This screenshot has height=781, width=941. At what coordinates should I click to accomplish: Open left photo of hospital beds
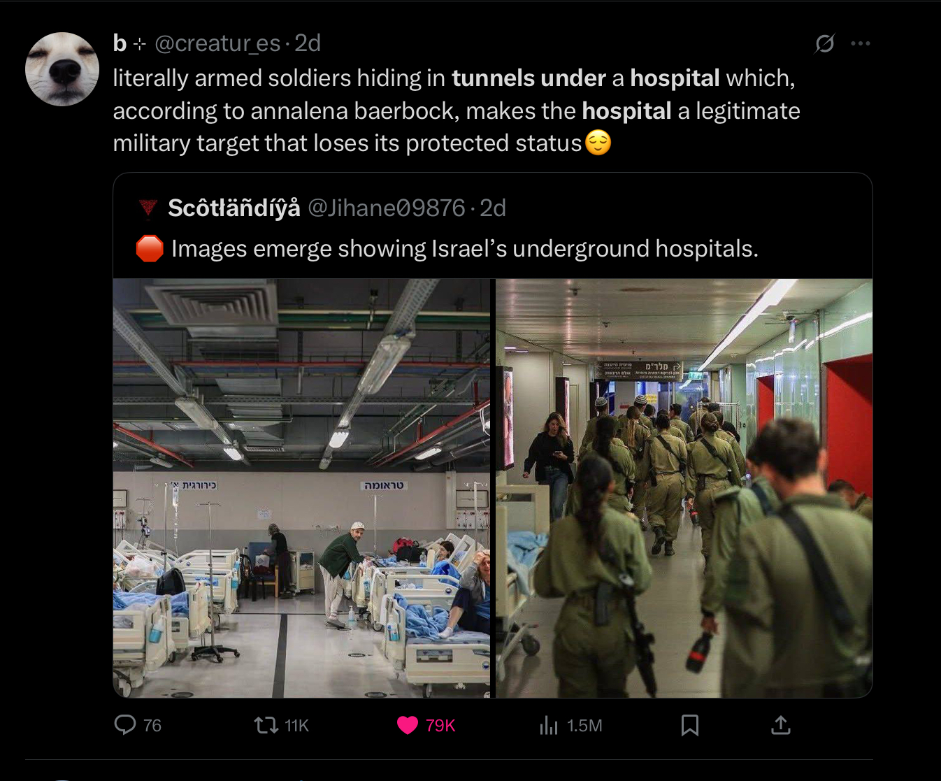302,488
